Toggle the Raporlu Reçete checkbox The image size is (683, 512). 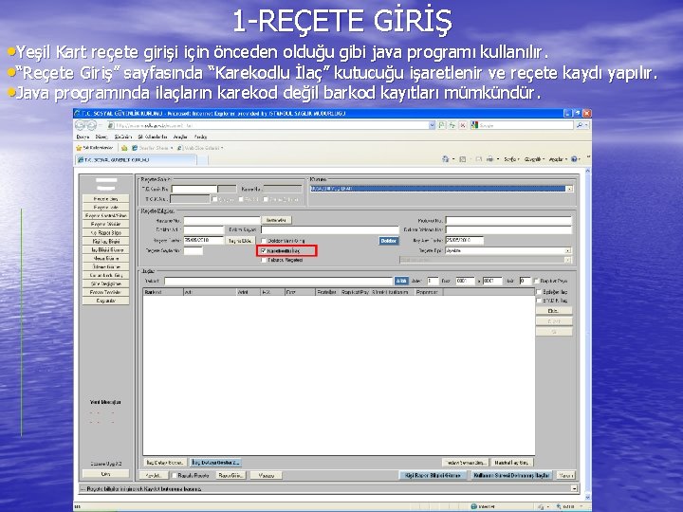[x=174, y=476]
